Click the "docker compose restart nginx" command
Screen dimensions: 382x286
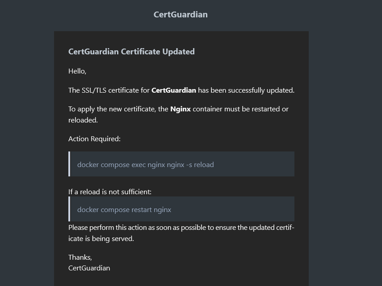pyautogui.click(x=124, y=210)
